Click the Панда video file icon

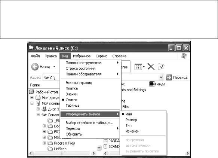[152, 84]
